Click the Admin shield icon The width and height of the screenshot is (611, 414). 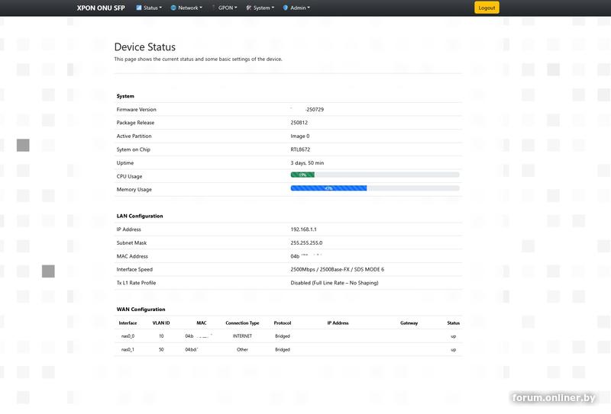point(286,8)
